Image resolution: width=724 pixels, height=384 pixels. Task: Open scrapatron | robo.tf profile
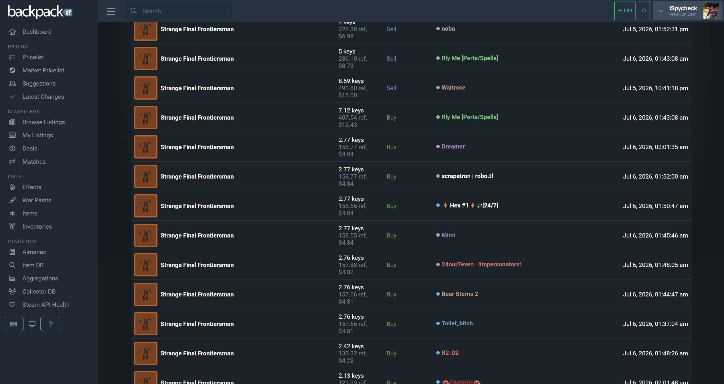coord(467,176)
